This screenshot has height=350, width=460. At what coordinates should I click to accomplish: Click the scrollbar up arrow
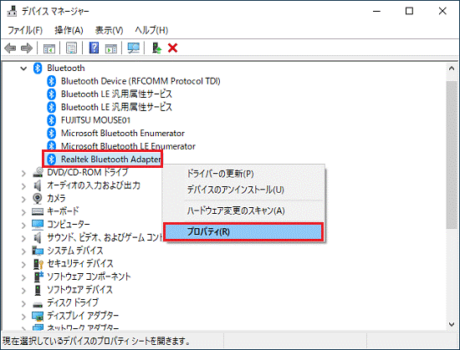(x=452, y=68)
